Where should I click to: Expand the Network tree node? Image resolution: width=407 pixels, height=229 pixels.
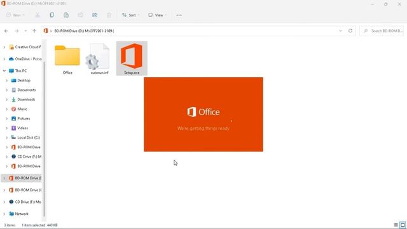tap(4, 214)
